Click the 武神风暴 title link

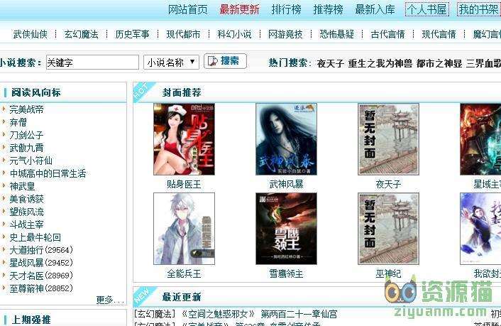(286, 184)
